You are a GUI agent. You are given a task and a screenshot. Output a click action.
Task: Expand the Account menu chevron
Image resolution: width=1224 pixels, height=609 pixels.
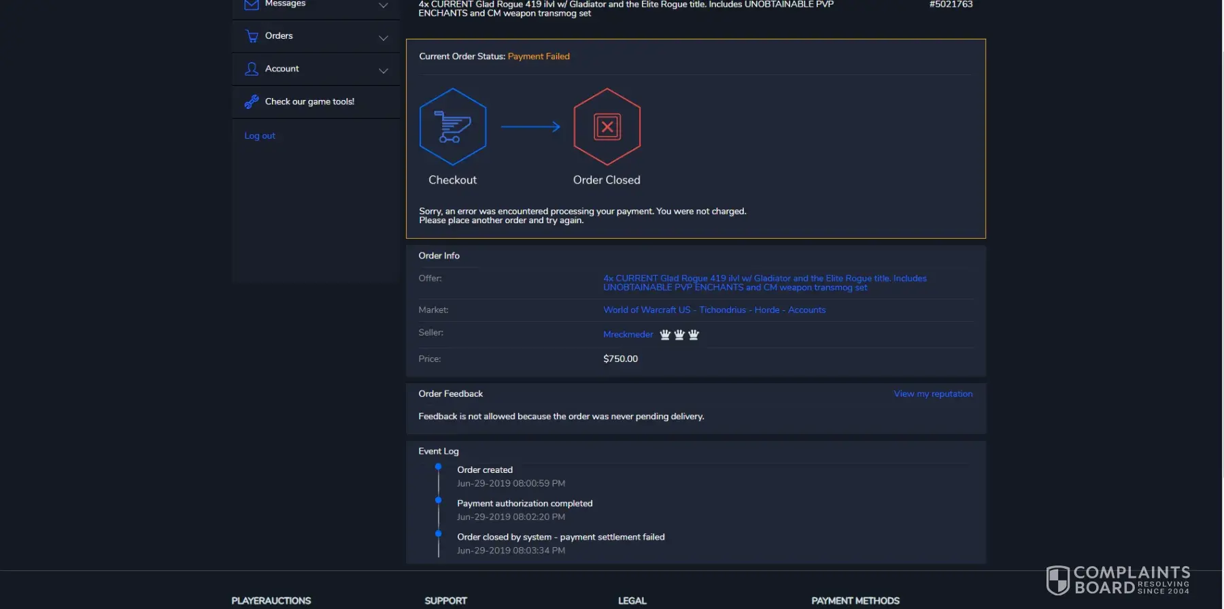(x=384, y=71)
